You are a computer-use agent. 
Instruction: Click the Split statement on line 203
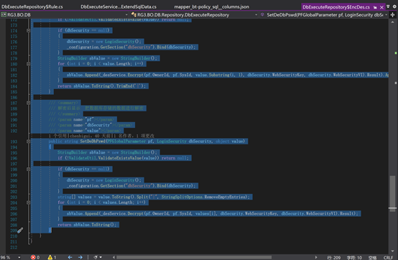[x=154, y=197]
